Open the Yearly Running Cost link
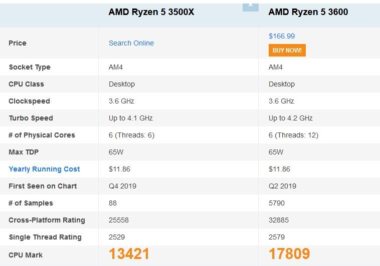 point(44,169)
